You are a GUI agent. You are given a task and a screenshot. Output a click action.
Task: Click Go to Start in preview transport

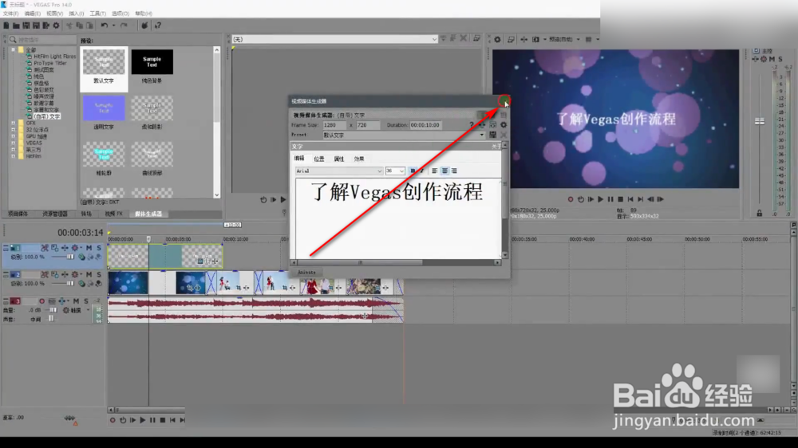click(x=630, y=199)
